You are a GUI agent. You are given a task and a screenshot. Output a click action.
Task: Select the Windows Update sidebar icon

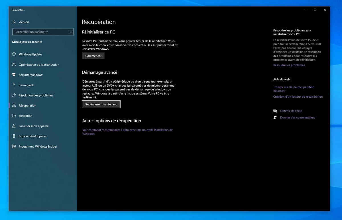[14, 54]
